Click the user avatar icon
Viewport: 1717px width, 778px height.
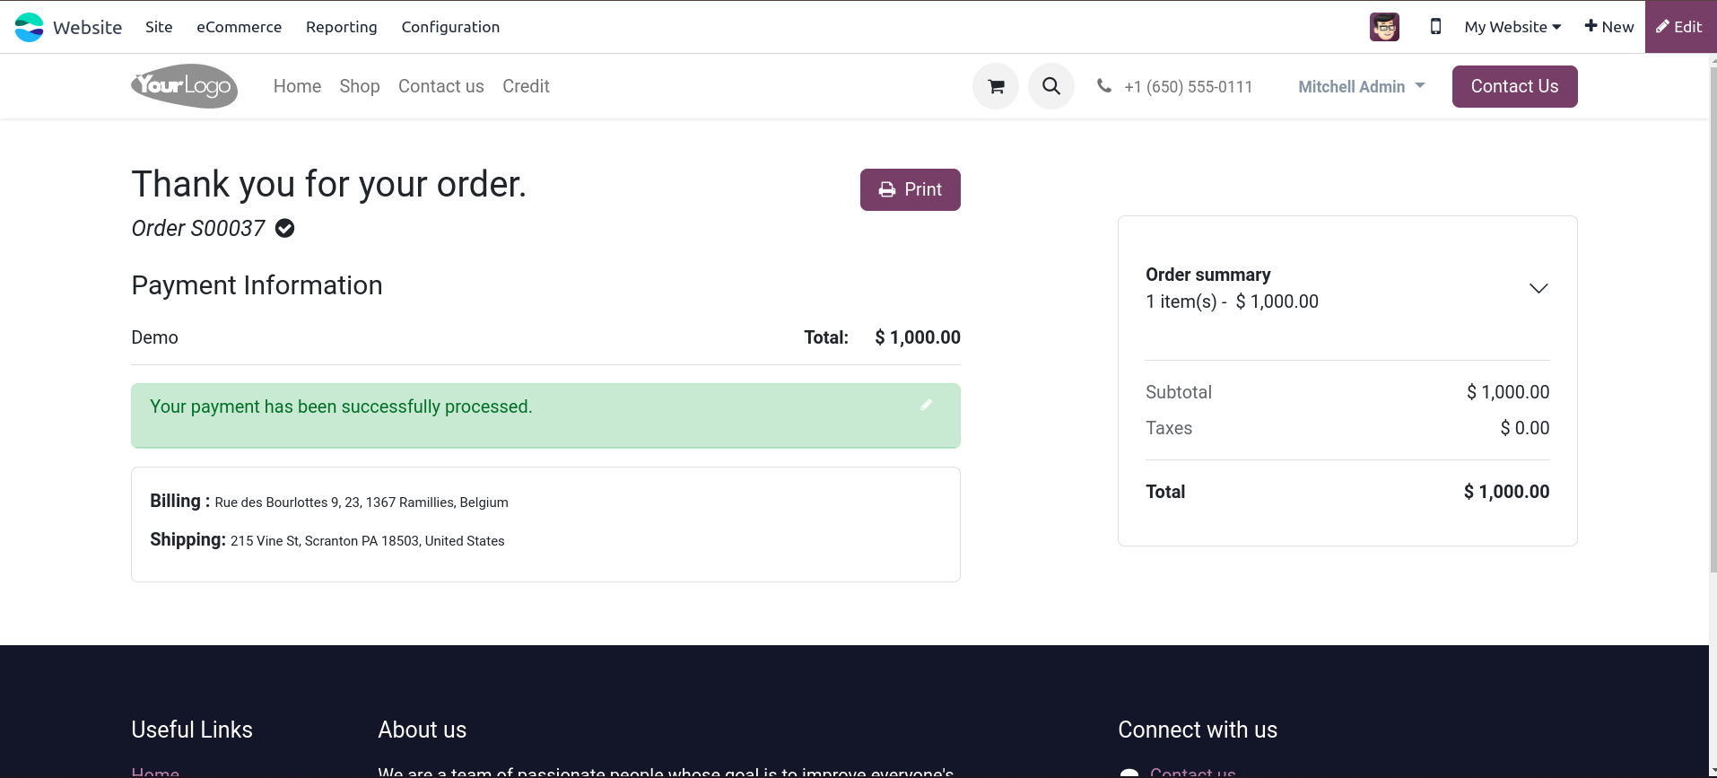point(1384,27)
